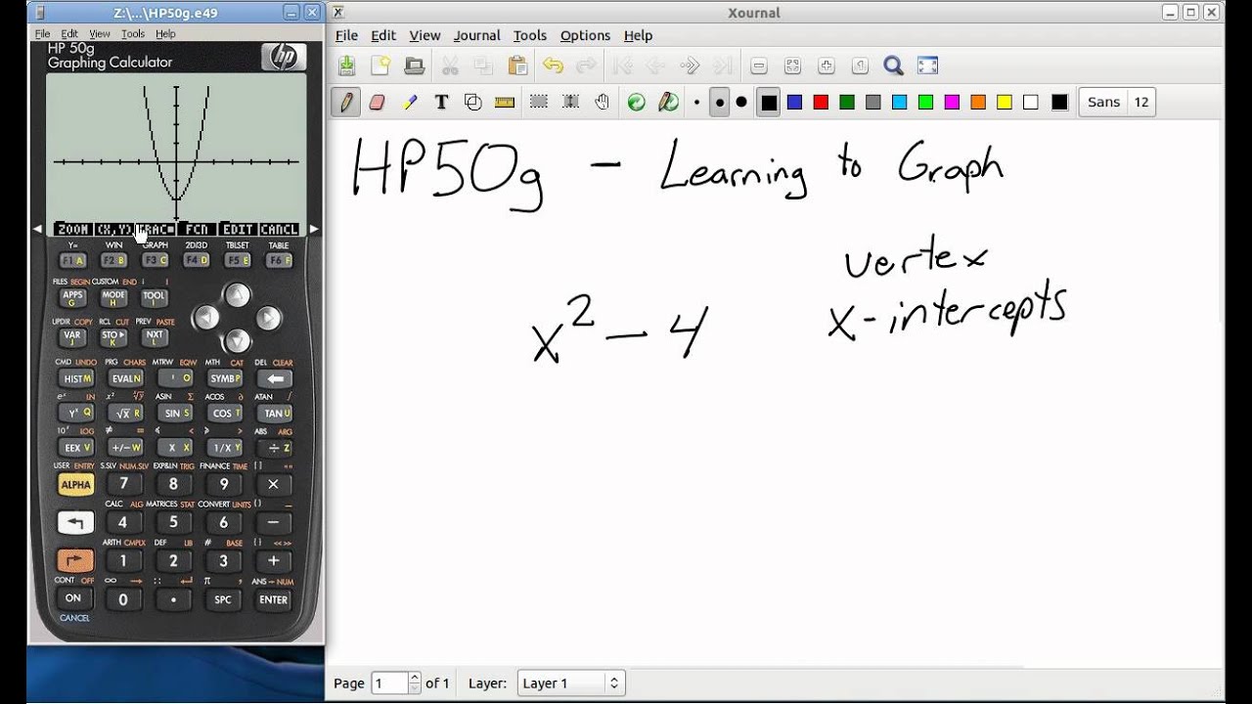This screenshot has width=1252, height=704.
Task: Undo the last stroke
Action: click(553, 66)
